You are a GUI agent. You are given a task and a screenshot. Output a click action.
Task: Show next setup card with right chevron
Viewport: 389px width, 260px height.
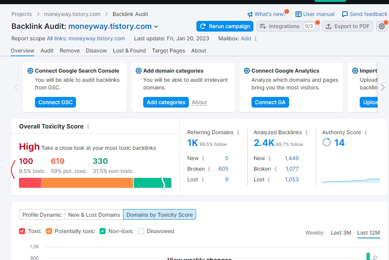[383, 87]
